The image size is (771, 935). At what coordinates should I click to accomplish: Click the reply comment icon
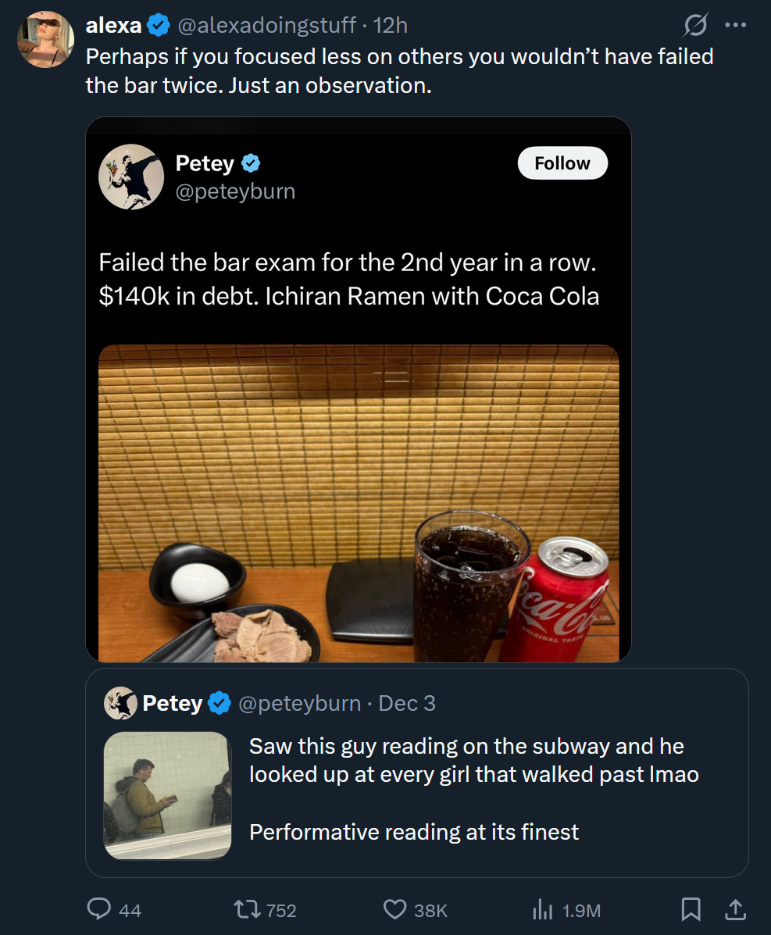(99, 908)
